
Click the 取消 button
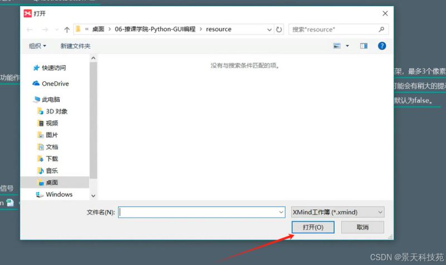[x=363, y=227]
